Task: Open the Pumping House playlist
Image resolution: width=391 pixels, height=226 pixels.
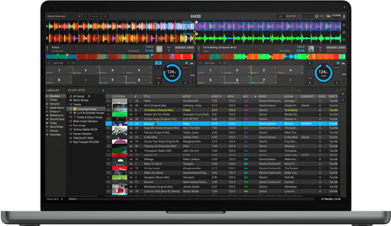Action: 86,109
